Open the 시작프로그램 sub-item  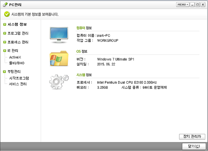point(19,78)
